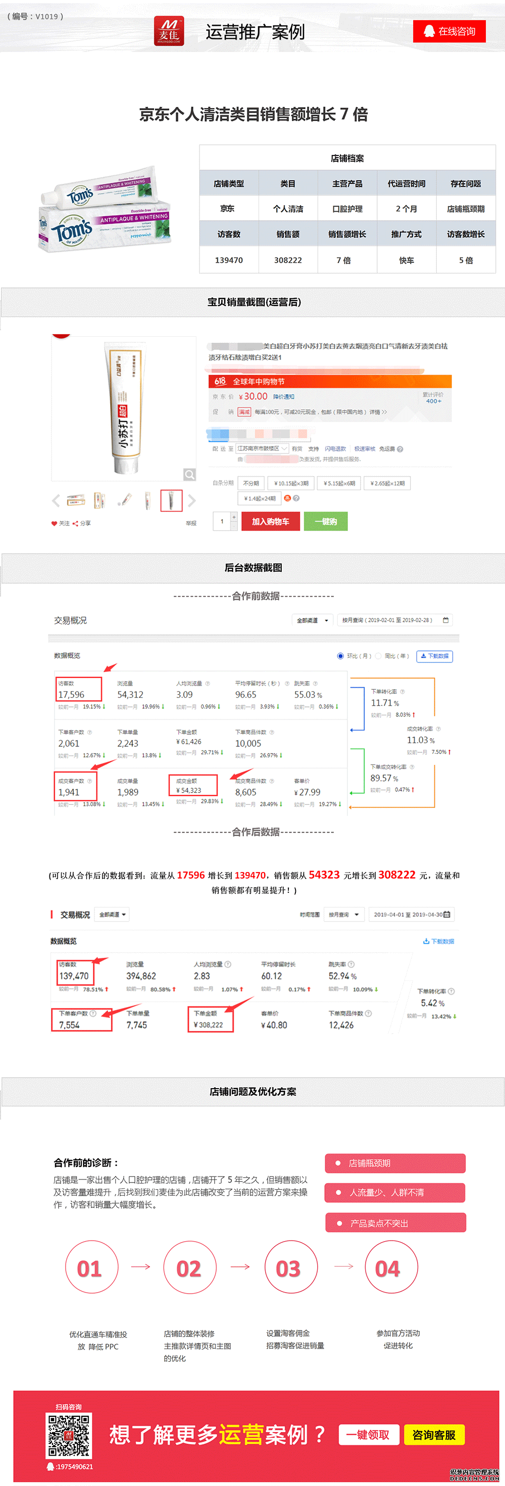Select ¥10.15起×3期 installment option
Viewport: 505px width, 1486px height.
(x=291, y=483)
